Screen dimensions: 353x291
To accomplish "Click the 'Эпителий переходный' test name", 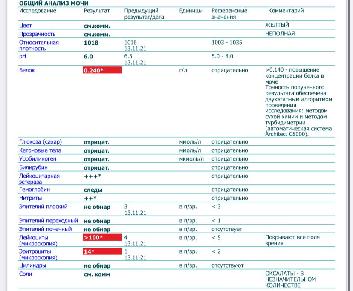I will (49, 221).
